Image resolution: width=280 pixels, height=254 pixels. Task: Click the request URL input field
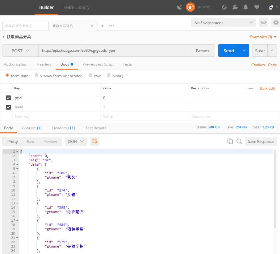pyautogui.click(x=114, y=50)
